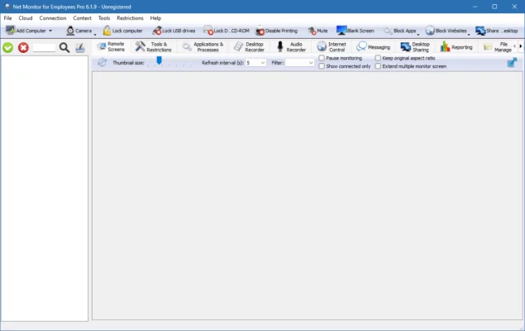The image size is (525, 331).
Task: Select Disable Printing in toolbar
Action: click(277, 31)
